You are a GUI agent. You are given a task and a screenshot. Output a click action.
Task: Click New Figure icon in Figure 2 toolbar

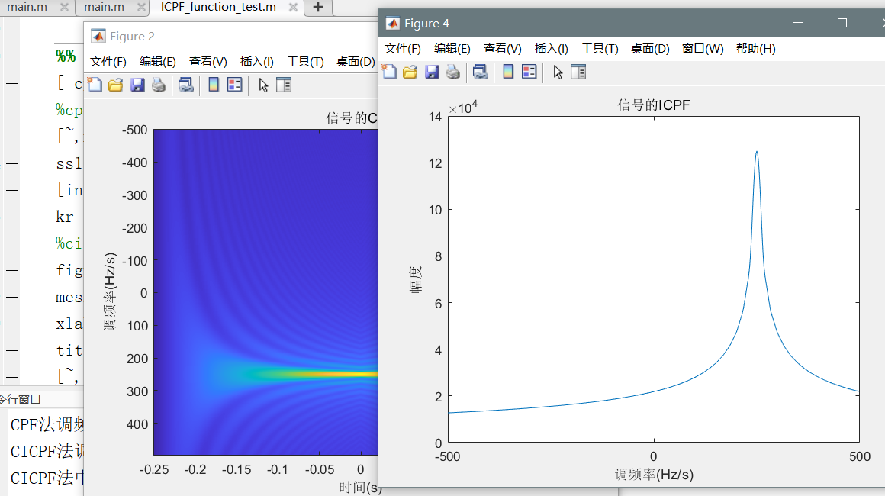coord(95,85)
